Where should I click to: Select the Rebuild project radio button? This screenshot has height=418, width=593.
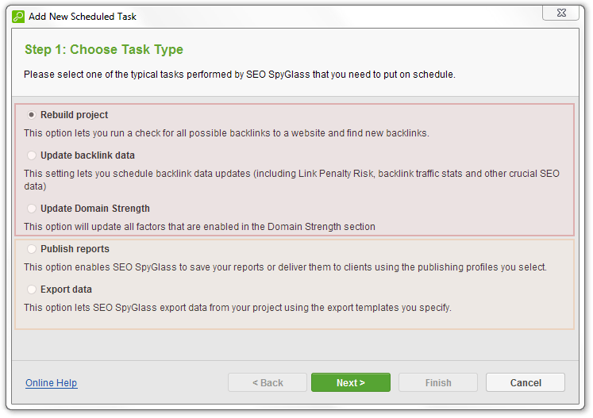point(32,115)
